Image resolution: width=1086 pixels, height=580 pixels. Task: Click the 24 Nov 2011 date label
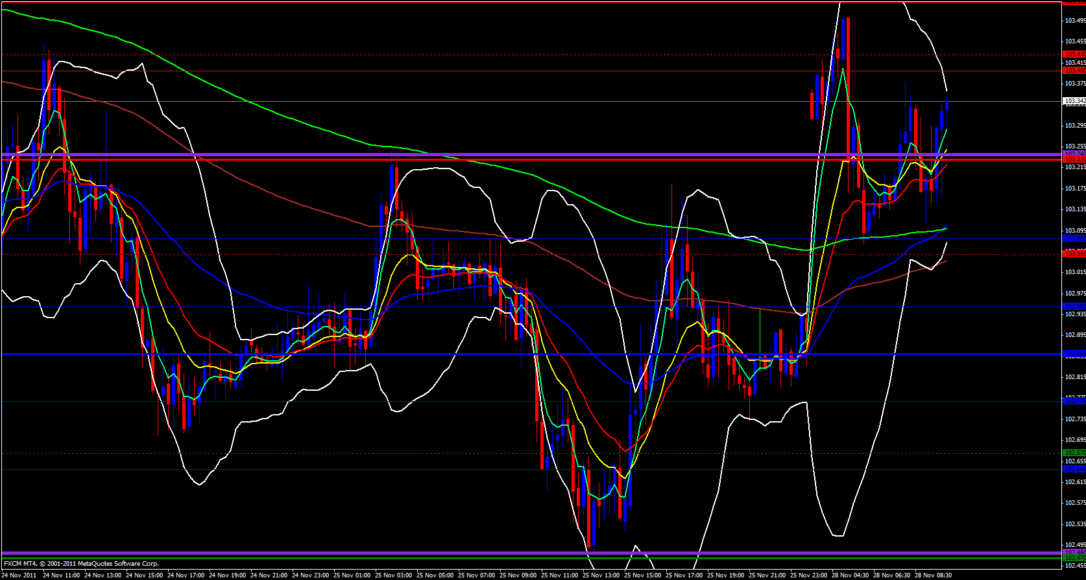[x=19, y=575]
